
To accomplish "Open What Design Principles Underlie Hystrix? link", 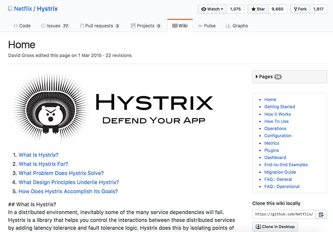I will coord(69,182).
